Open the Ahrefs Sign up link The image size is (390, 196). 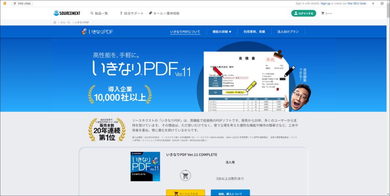point(325,3)
